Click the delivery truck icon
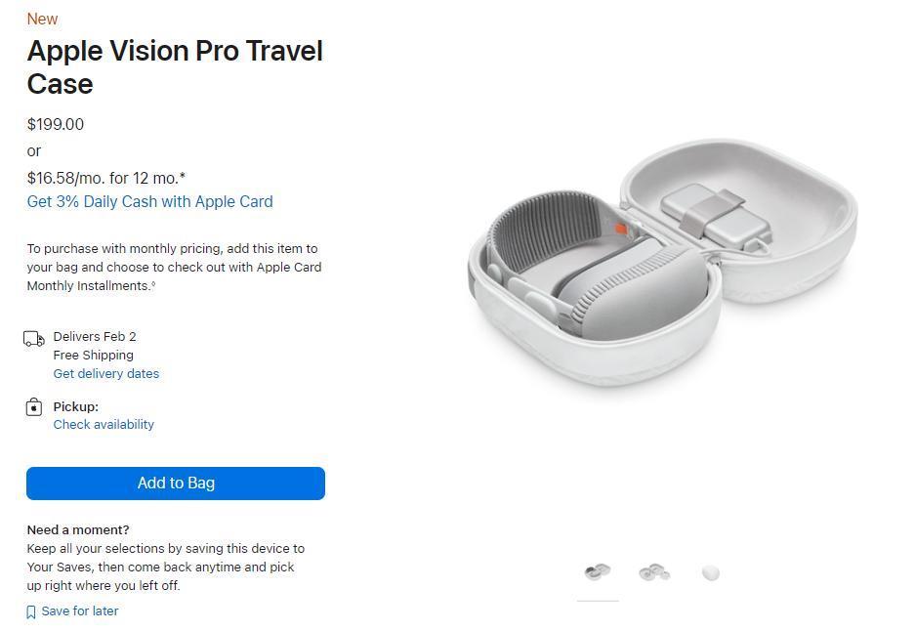The image size is (915, 631). 34,339
